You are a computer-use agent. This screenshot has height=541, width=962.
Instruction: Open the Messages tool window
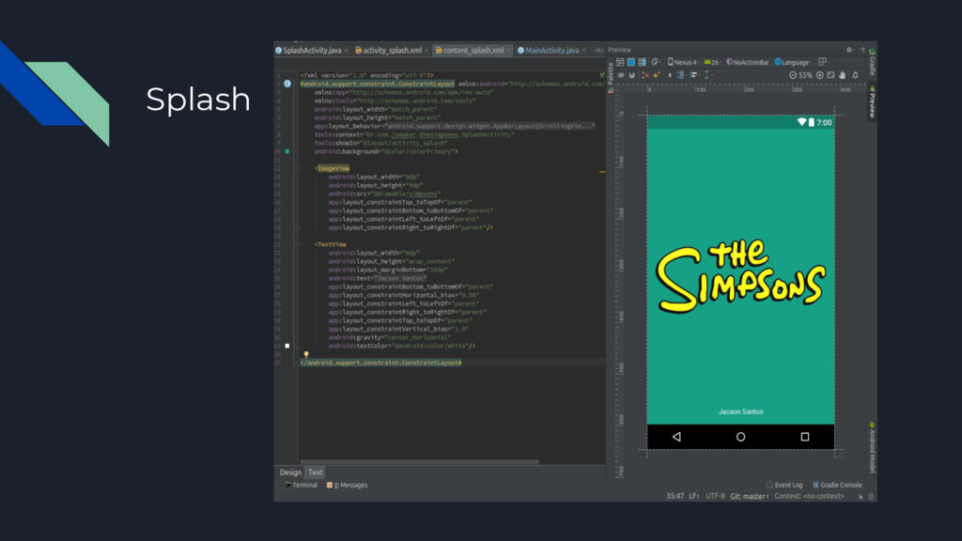pyautogui.click(x=348, y=486)
